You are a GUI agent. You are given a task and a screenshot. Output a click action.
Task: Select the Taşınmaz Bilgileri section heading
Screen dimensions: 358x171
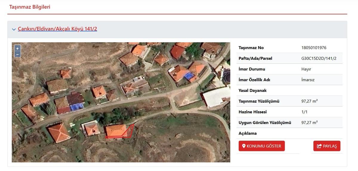(30, 7)
